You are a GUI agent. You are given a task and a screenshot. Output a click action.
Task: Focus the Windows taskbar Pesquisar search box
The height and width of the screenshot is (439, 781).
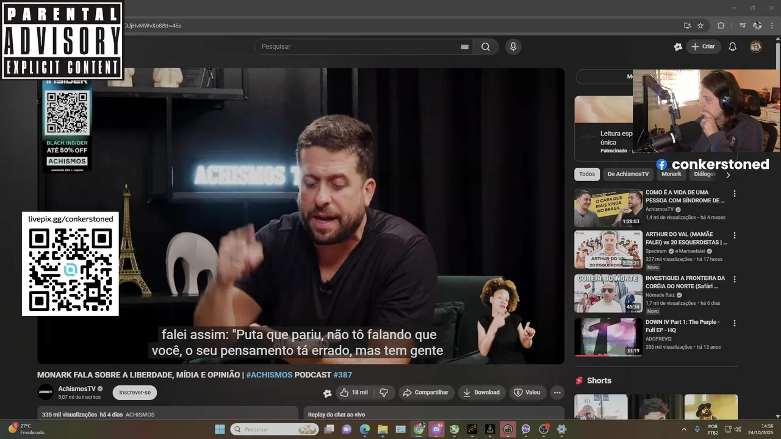point(275,429)
